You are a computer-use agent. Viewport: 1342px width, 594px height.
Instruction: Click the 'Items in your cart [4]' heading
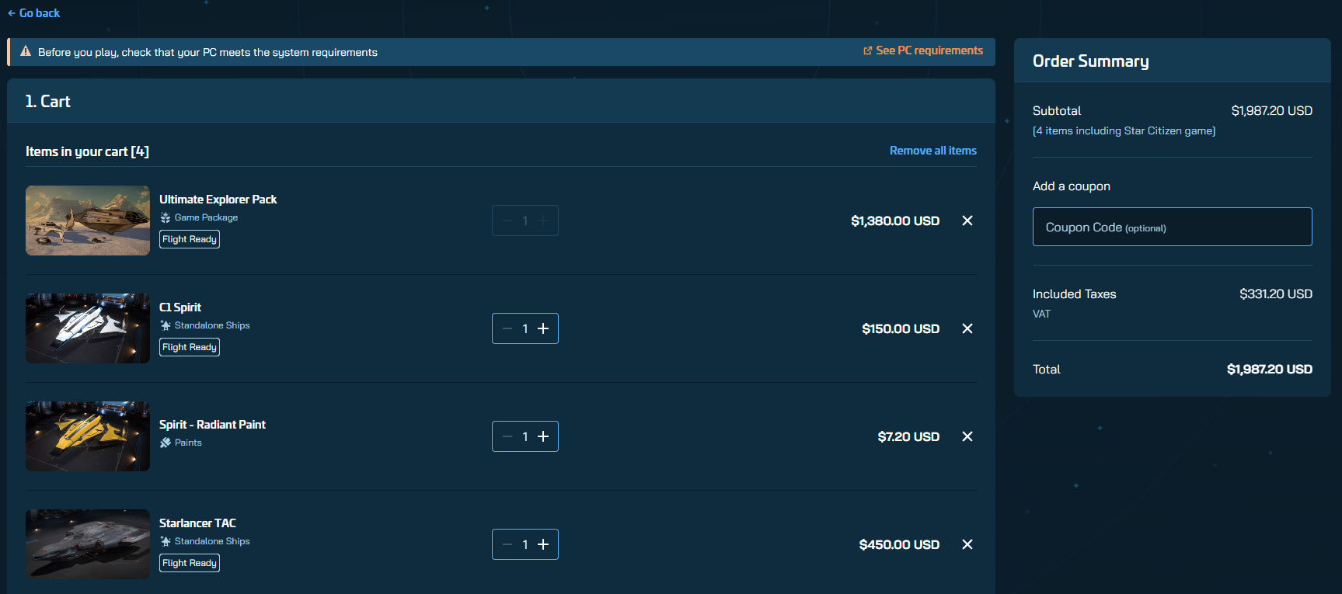click(87, 151)
